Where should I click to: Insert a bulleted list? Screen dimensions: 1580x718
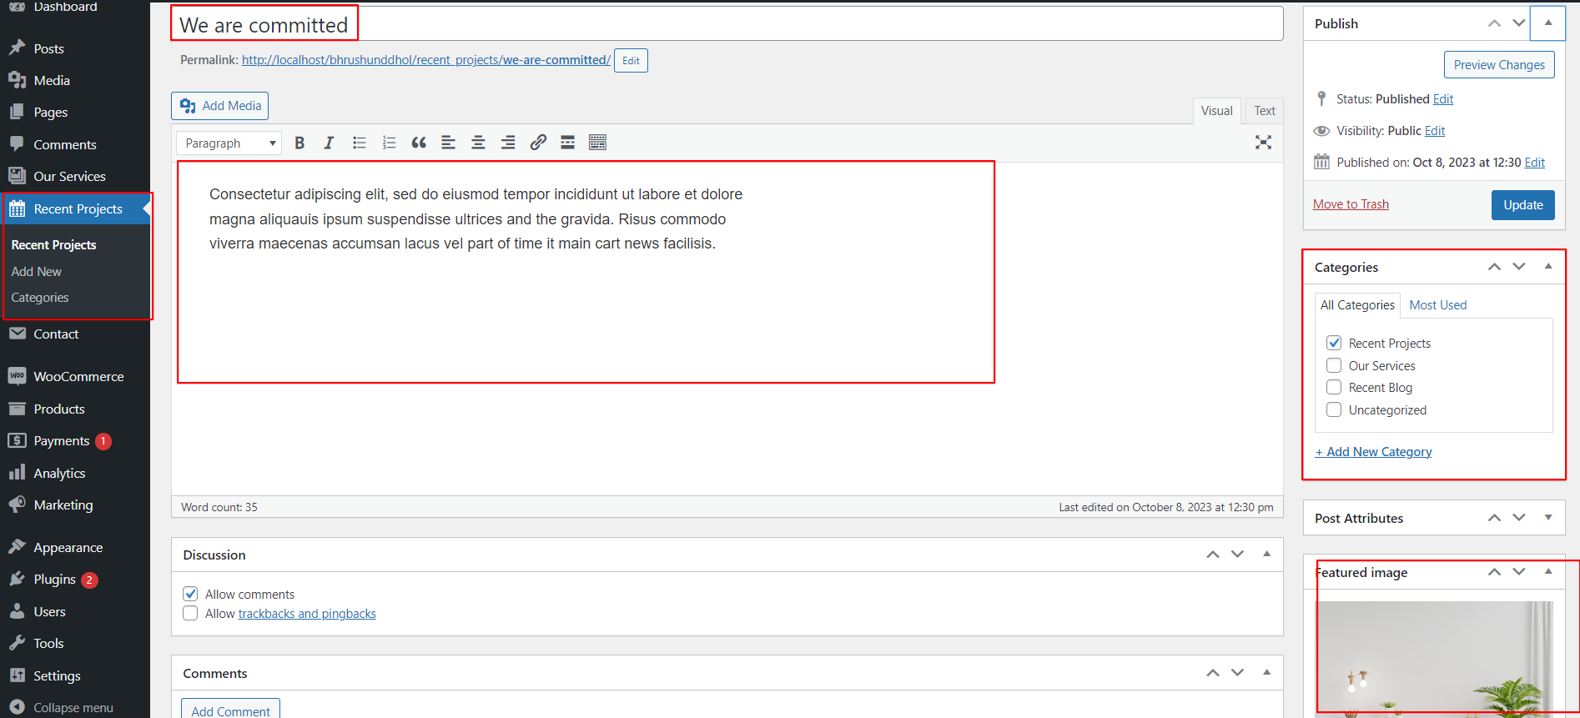pyautogui.click(x=360, y=143)
